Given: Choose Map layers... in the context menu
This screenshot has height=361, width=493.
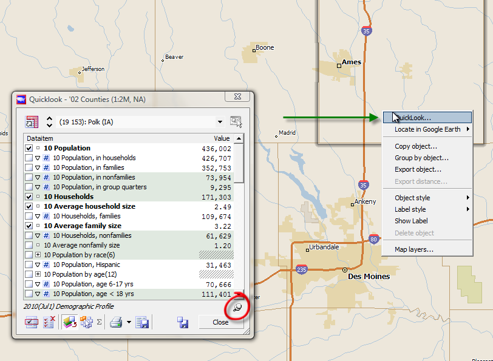Looking at the screenshot, I should tap(413, 249).
